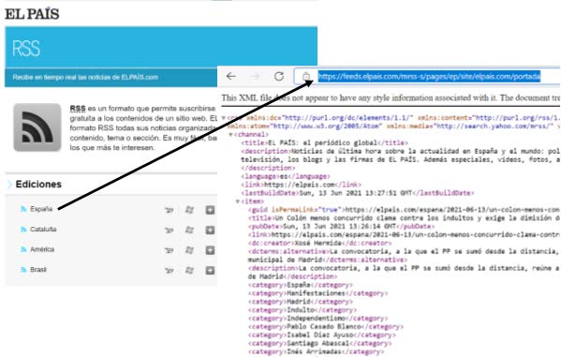Click 'Recibe en tiempo real las noticias' subtitle

85,77
